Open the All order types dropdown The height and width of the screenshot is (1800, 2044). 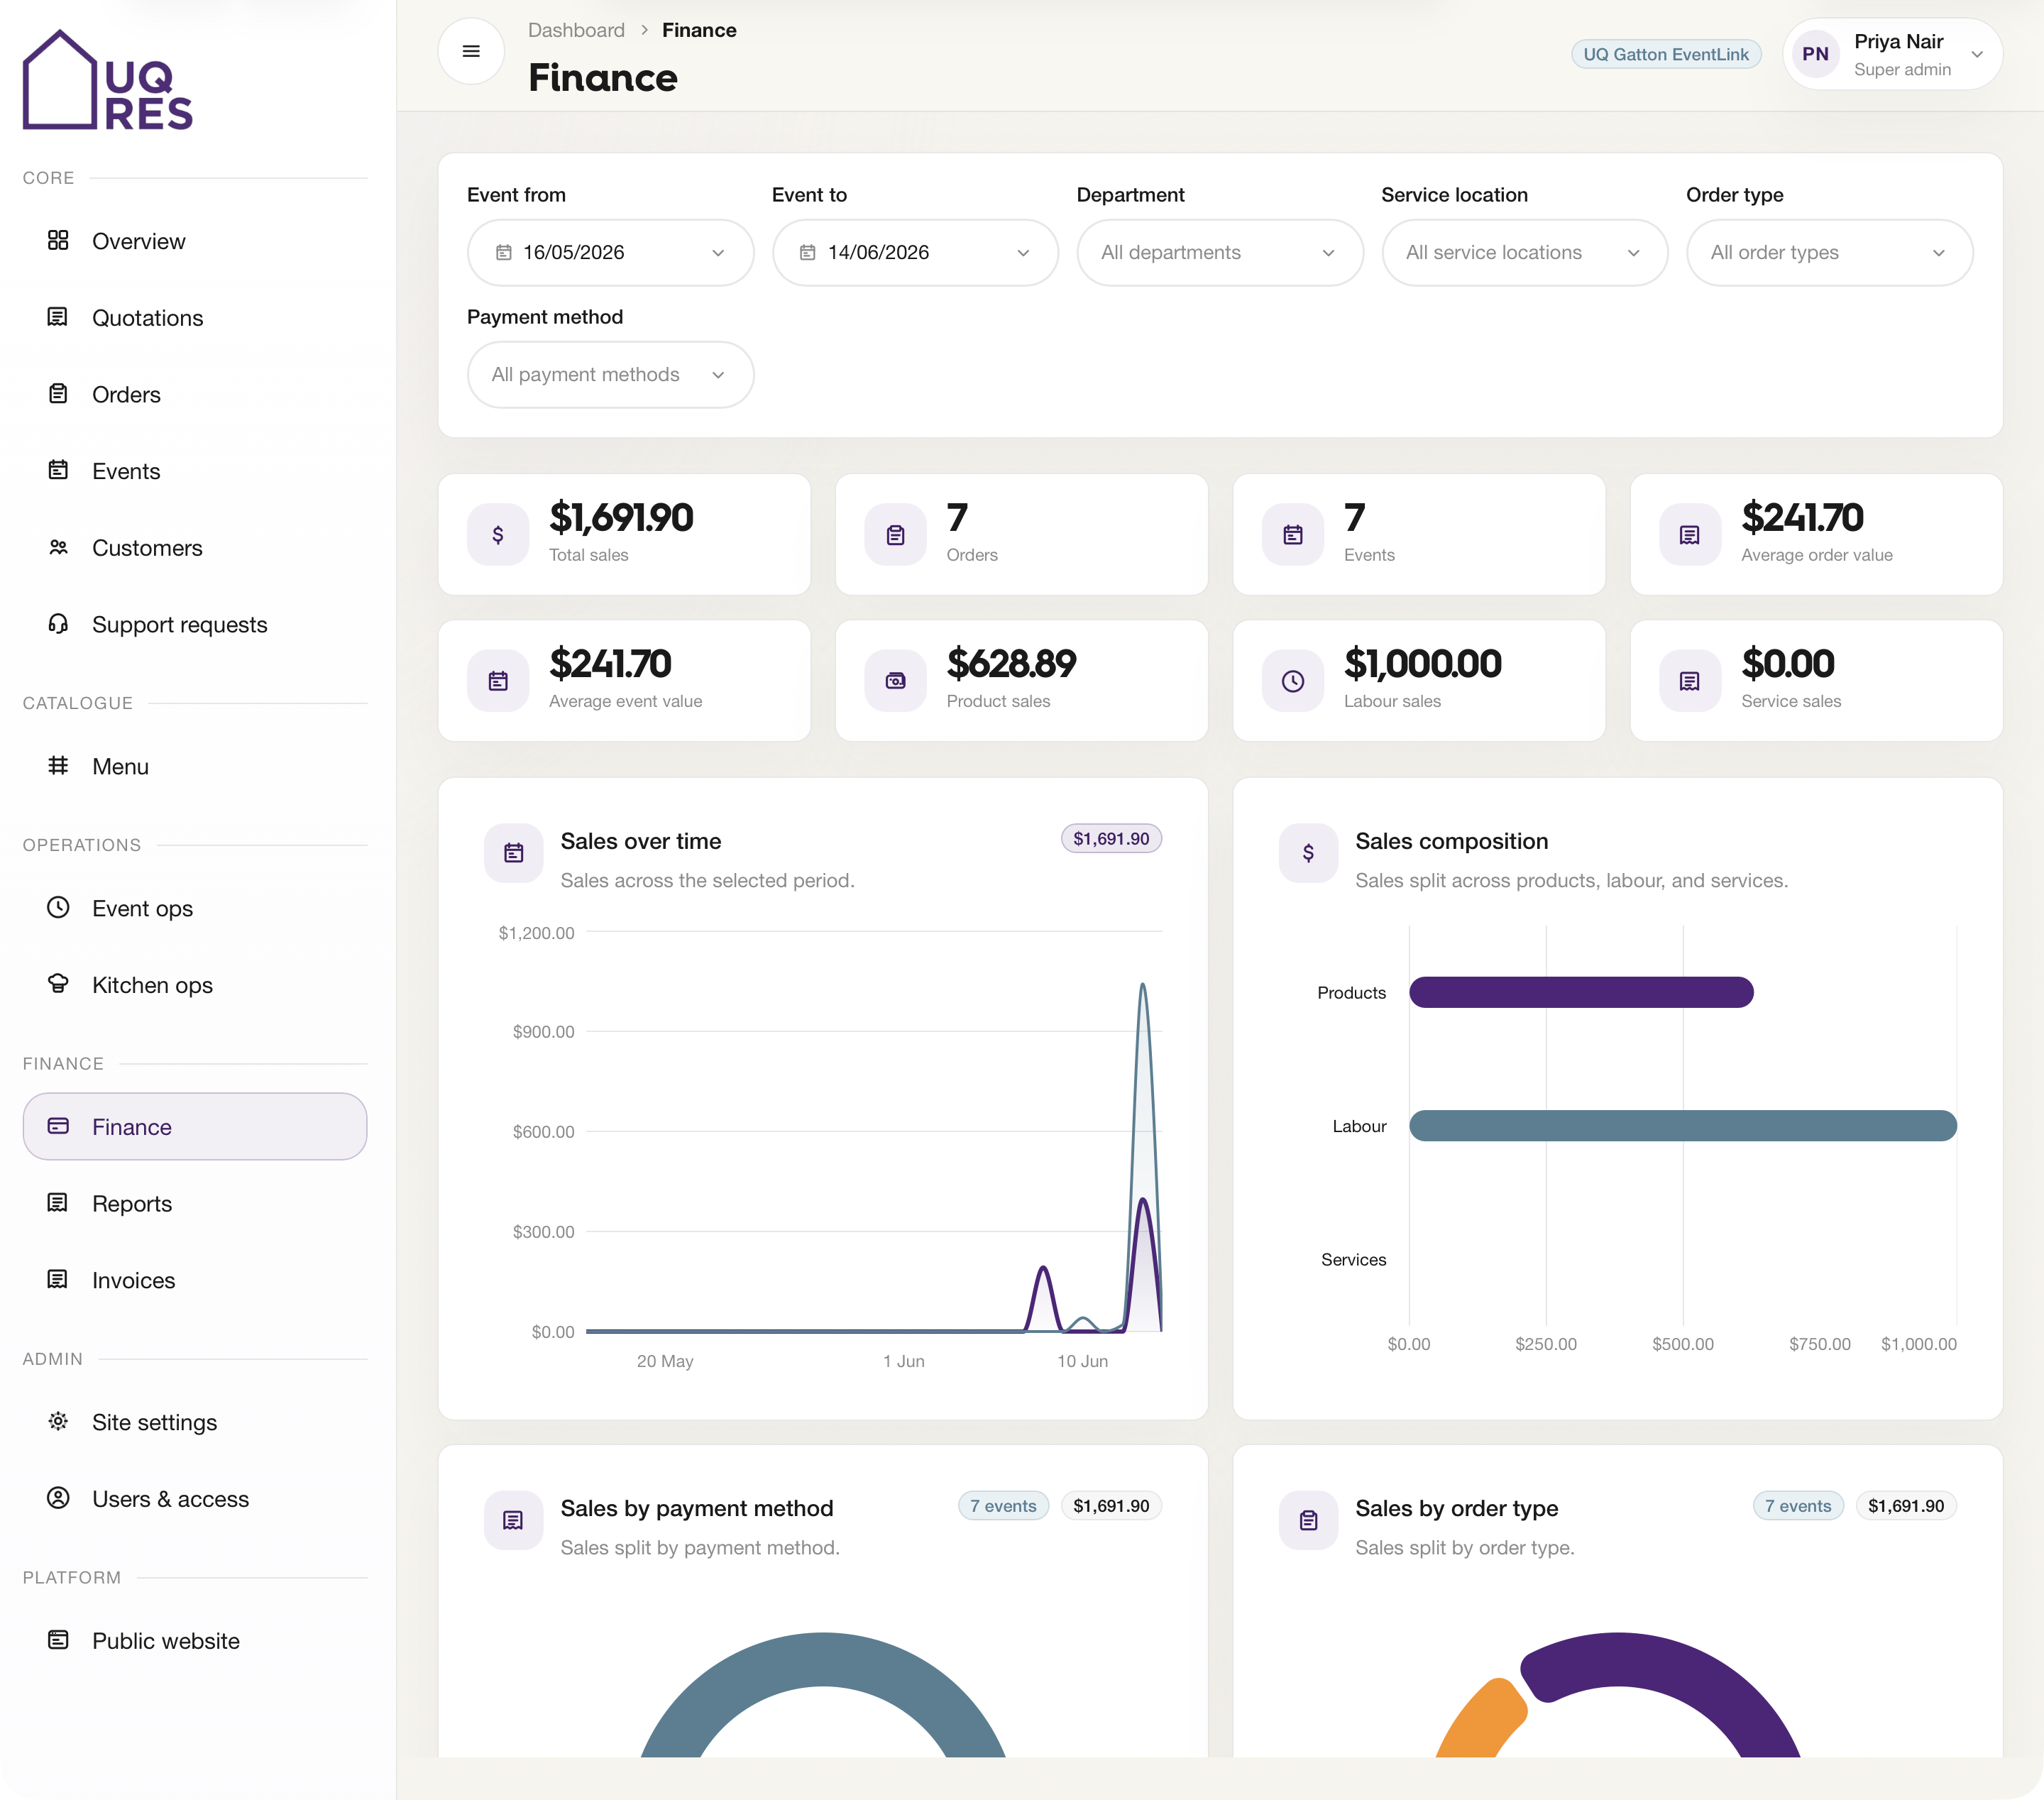click(1830, 253)
